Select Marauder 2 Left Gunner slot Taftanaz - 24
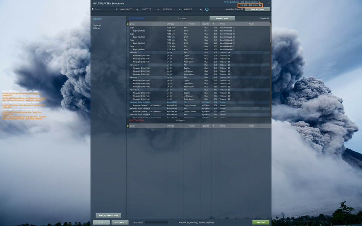This screenshot has width=362, height=226. pos(199,59)
